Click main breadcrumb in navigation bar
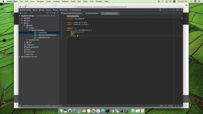 42,10
